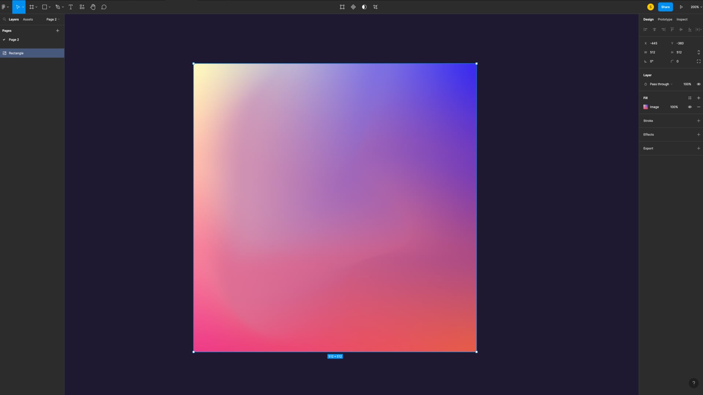
Task: Open the Assets tab
Action: pos(28,19)
